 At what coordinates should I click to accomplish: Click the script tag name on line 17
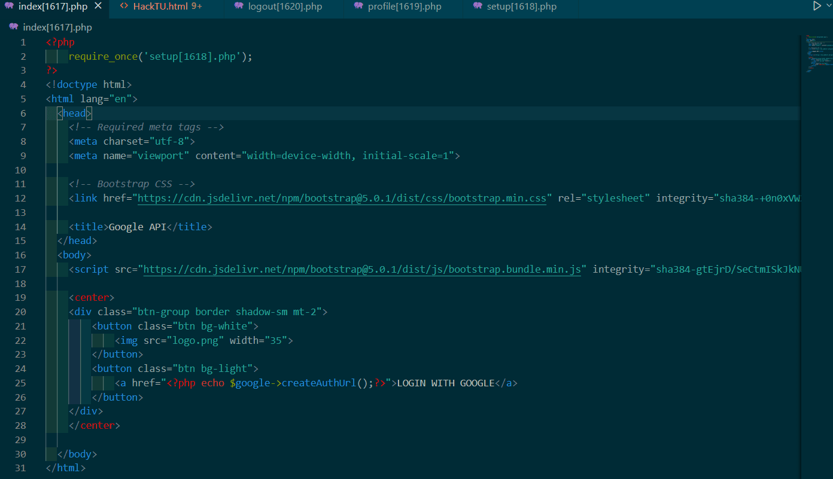point(92,269)
